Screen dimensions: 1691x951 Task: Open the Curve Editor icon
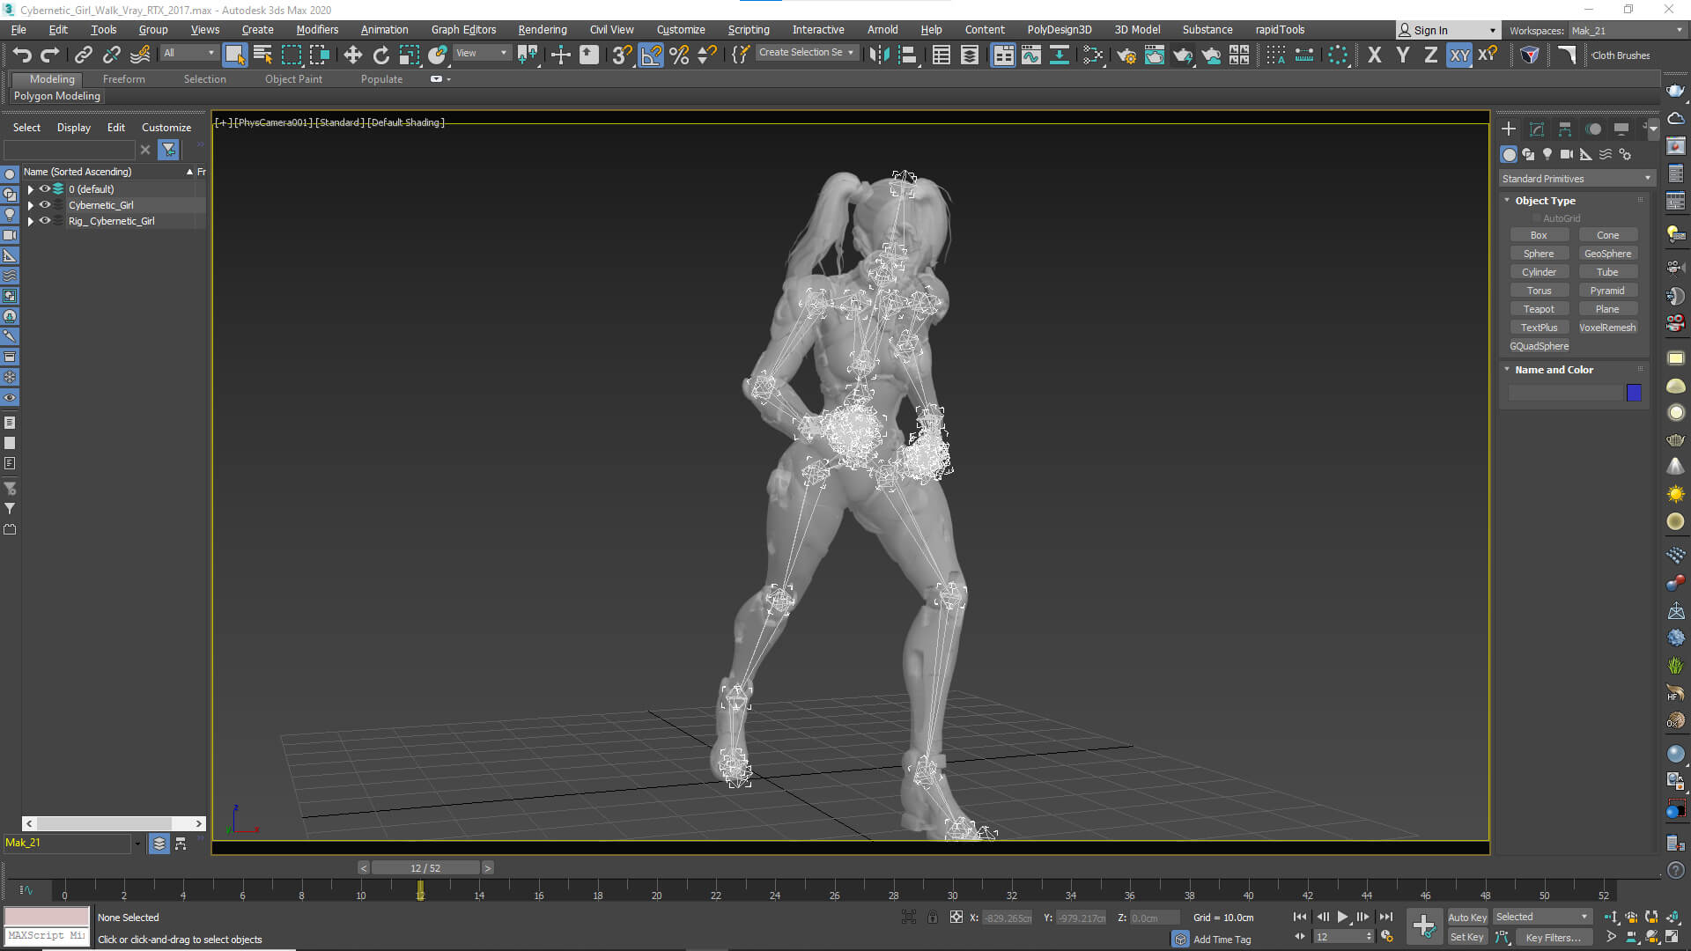[x=1031, y=55]
